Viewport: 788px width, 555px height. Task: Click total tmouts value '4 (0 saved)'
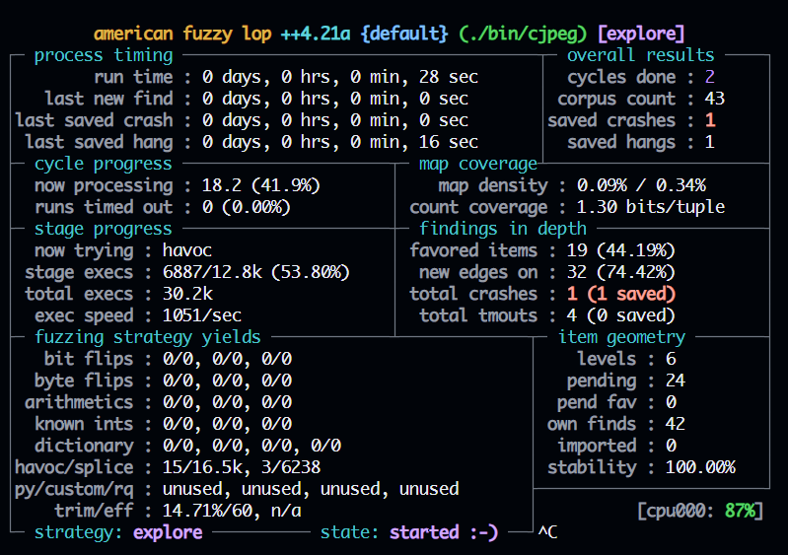point(621,314)
